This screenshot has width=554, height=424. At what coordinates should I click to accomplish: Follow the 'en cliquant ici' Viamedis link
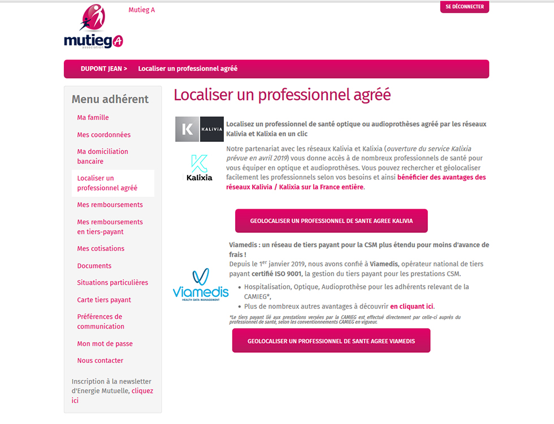[x=412, y=306]
